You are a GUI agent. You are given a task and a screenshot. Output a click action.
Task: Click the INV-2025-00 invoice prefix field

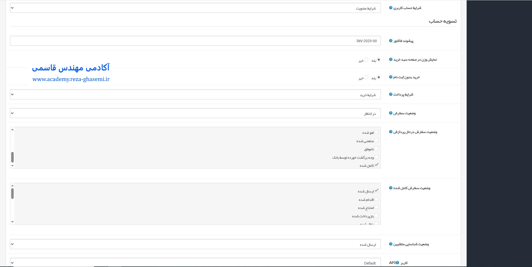[195, 41]
